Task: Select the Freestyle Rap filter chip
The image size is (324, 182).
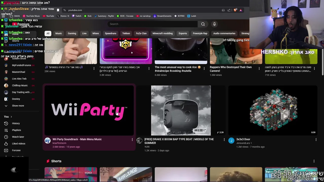Action: click(200, 33)
